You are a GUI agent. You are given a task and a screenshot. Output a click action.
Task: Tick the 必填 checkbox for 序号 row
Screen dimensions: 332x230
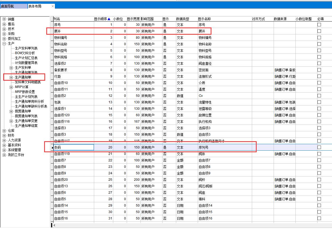point(319,24)
